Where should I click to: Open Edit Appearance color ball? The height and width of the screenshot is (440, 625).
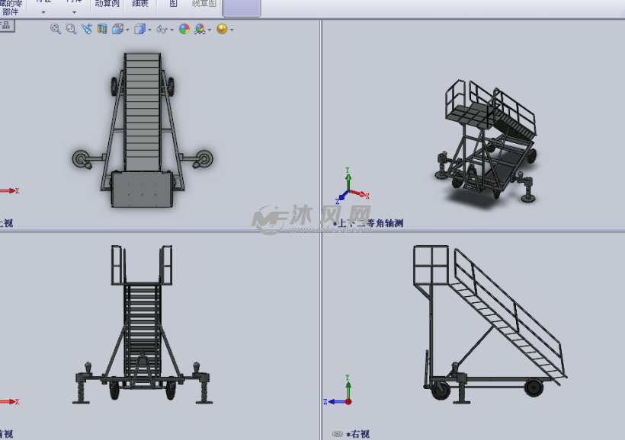(184, 29)
